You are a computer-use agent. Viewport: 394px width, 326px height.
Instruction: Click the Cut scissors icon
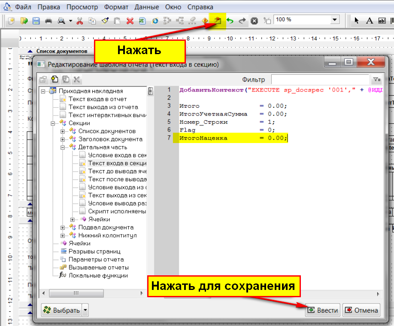click(x=80, y=21)
